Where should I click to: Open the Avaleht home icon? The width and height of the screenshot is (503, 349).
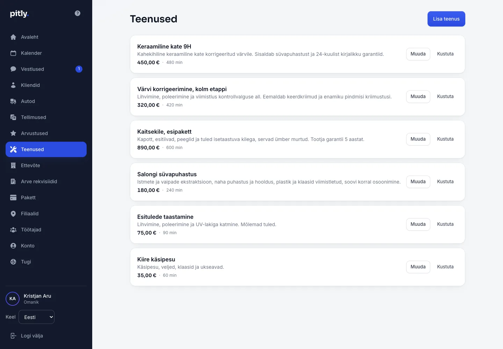[13, 37]
